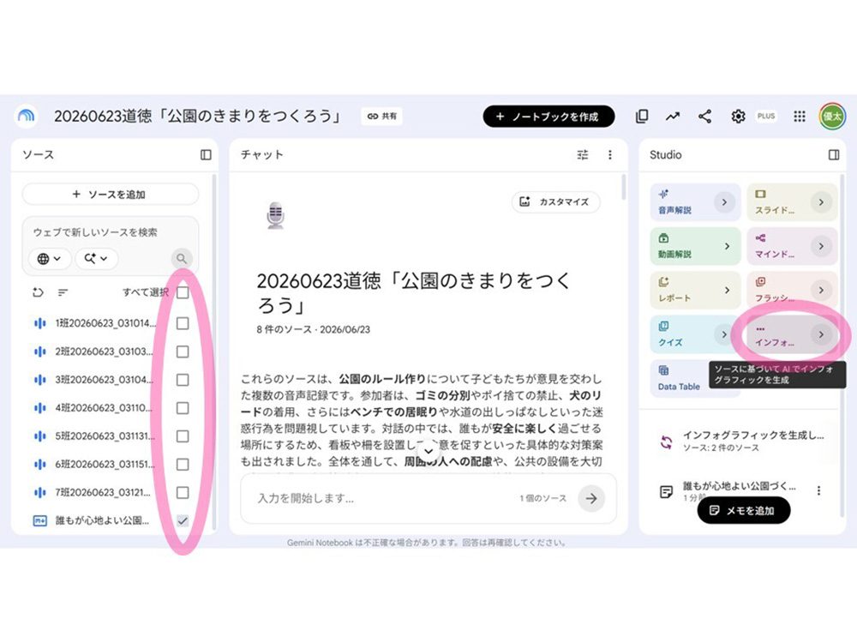This screenshot has width=857, height=643.
Task: Open the settings gear icon
Action: point(738,116)
